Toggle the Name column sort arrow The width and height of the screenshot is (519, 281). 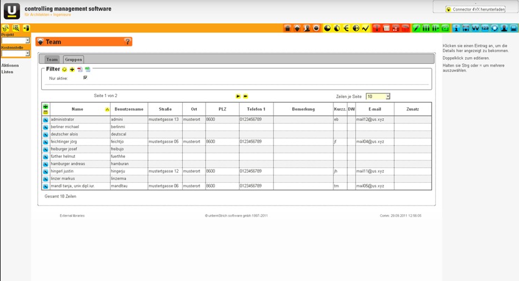point(107,109)
